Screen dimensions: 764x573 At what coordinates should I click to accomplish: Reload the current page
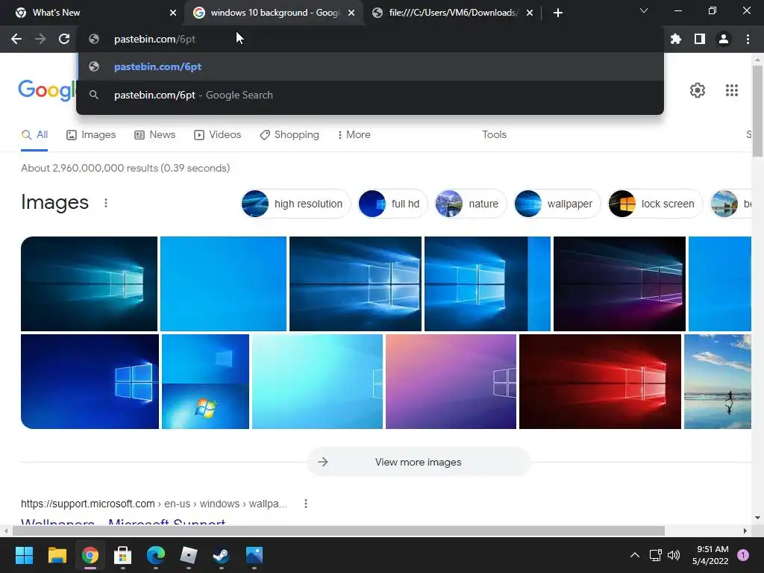[x=64, y=39]
